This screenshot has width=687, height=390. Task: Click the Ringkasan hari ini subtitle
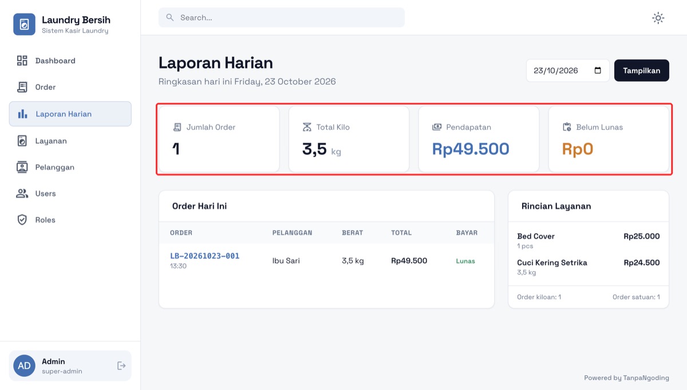click(x=247, y=81)
